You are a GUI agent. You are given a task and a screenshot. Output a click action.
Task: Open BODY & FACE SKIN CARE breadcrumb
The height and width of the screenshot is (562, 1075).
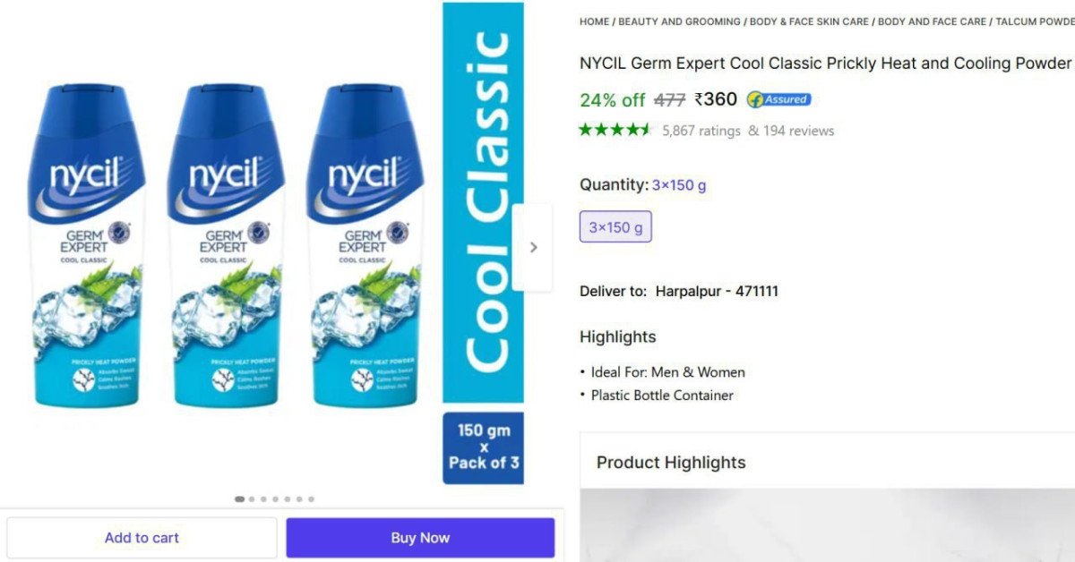(x=809, y=21)
